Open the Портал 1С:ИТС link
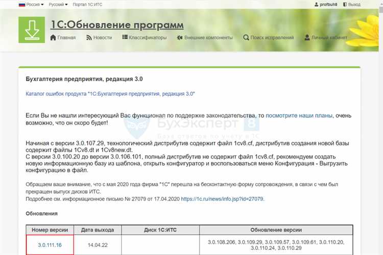Image resolution: width=383 pixels, height=255 pixels. (x=87, y=5)
